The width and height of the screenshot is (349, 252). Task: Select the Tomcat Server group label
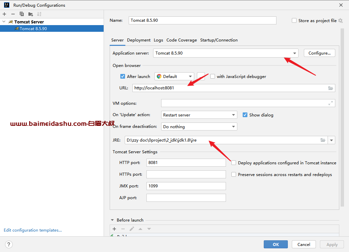click(x=29, y=22)
